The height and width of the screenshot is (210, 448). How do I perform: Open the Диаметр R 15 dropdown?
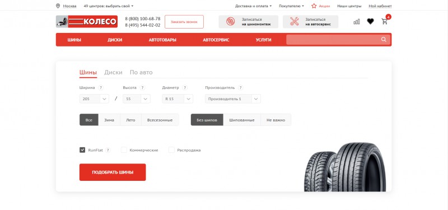point(178,99)
